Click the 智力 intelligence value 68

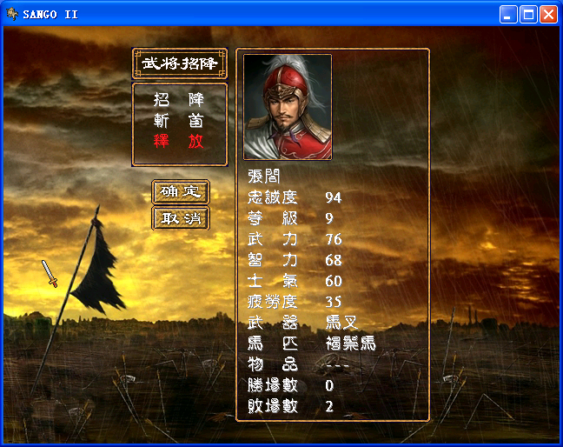[x=334, y=260]
